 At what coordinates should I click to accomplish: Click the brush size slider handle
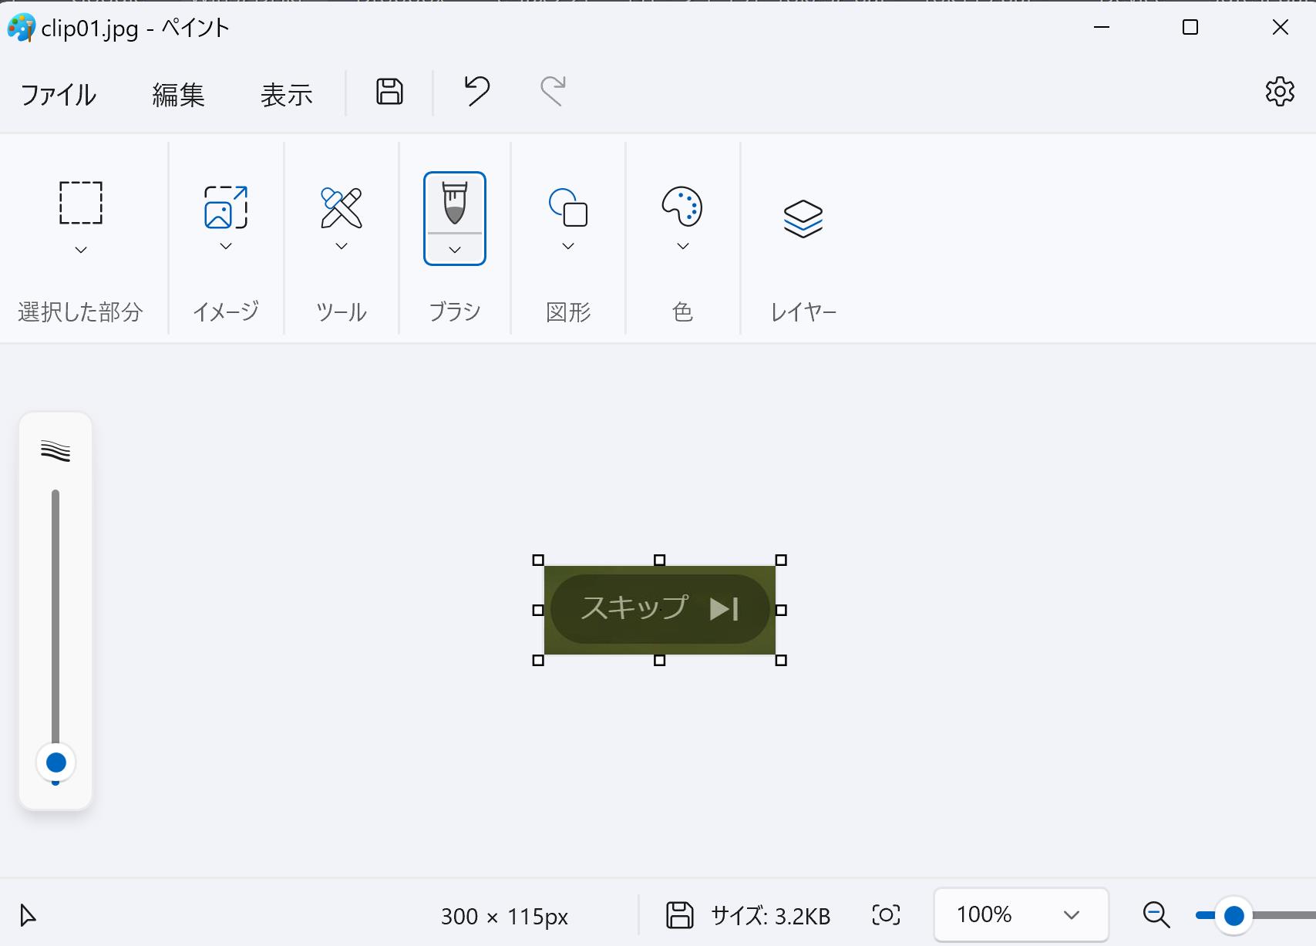point(56,763)
